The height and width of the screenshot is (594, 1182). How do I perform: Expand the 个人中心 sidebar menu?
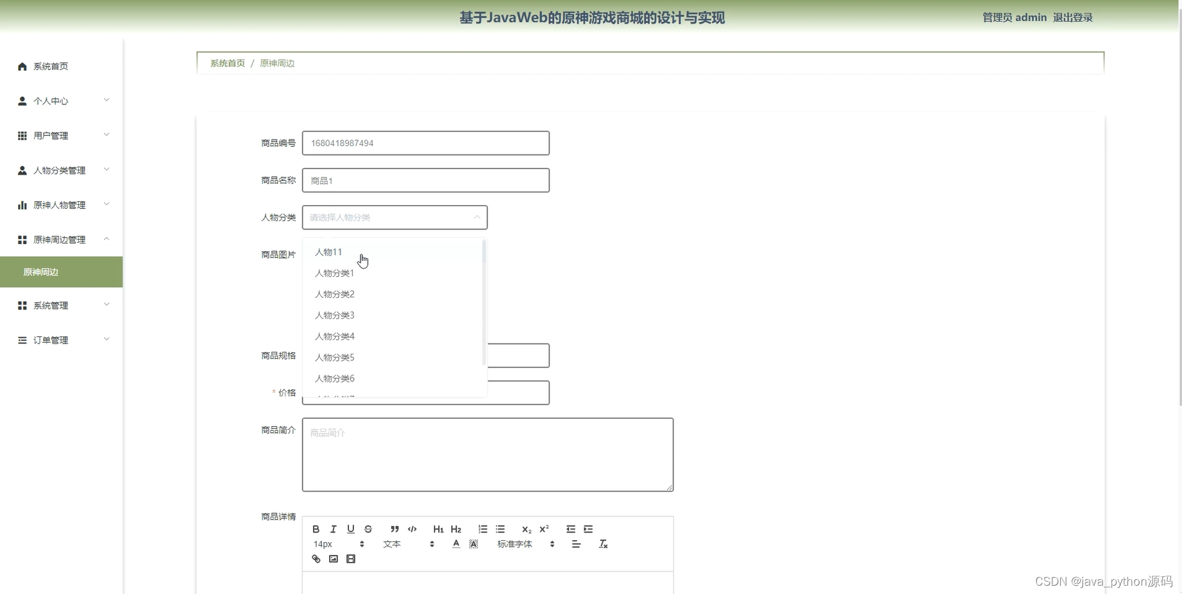click(62, 101)
